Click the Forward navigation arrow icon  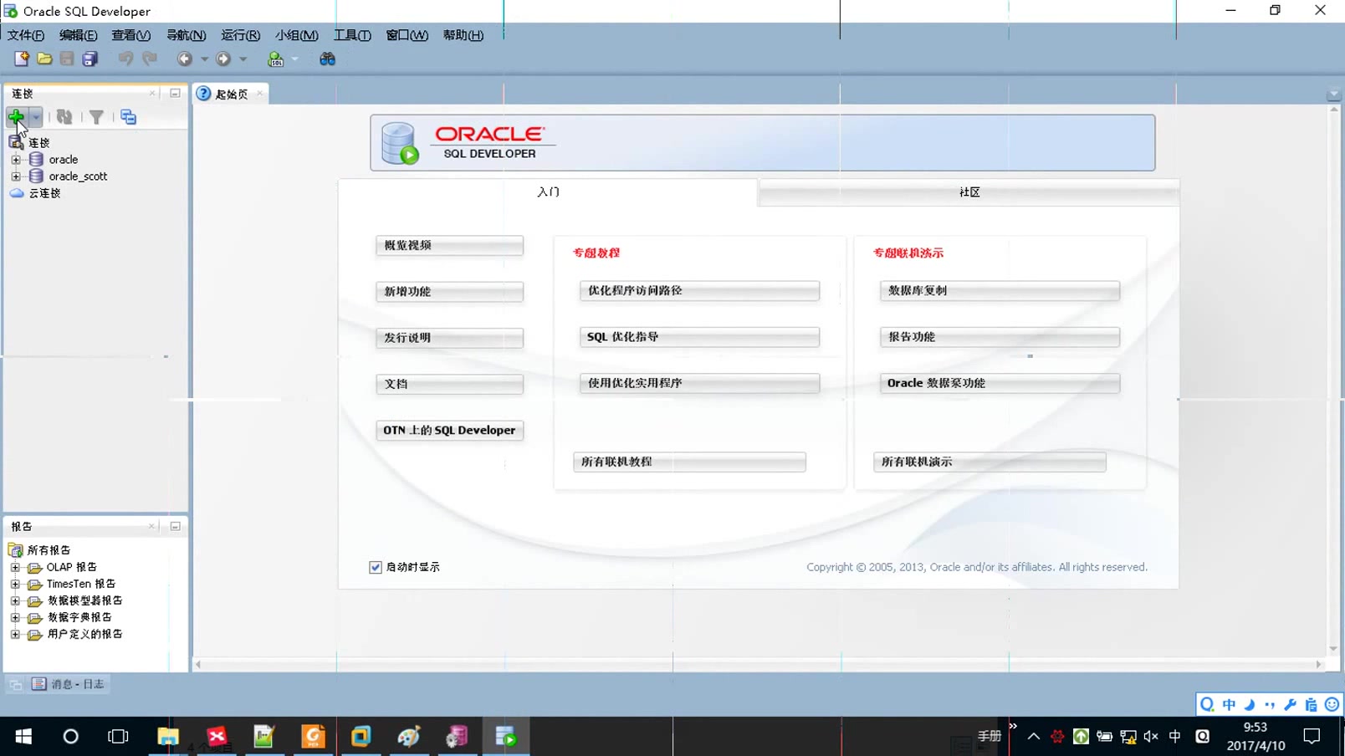223,59
